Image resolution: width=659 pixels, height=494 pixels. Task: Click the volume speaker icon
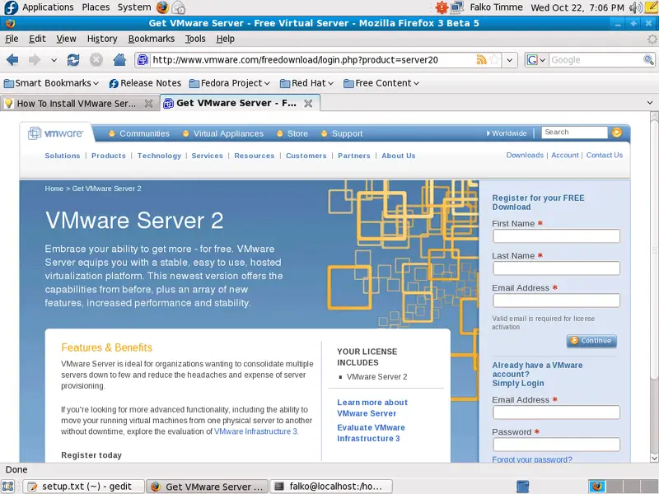coord(635,7)
